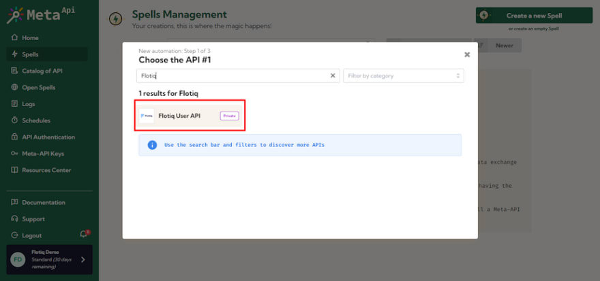Click the create an empty Spell link
Screen dimensions: 600x281
click(x=534, y=29)
